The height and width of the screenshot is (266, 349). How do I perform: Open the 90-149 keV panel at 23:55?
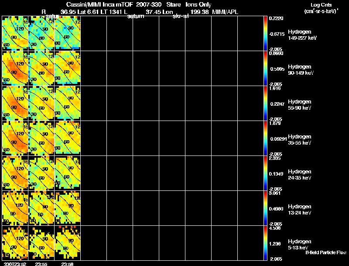(41, 68)
